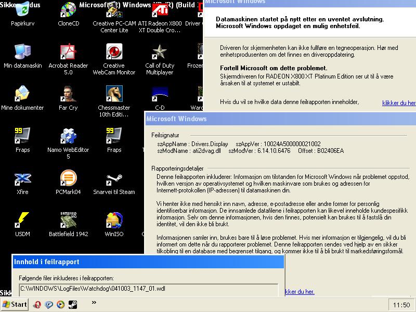
Task: Click the 'szAppName : Drivers.Display' text
Action: point(192,144)
